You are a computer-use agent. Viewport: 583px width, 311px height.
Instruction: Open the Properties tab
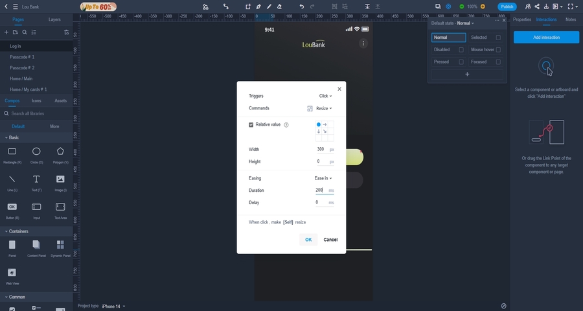coord(522,19)
